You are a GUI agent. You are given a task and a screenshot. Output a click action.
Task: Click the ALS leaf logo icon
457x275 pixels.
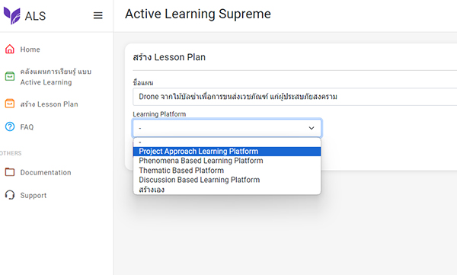pyautogui.click(x=12, y=15)
